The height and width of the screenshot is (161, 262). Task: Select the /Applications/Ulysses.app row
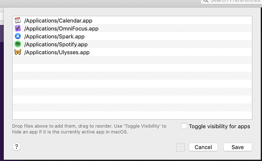(x=132, y=52)
